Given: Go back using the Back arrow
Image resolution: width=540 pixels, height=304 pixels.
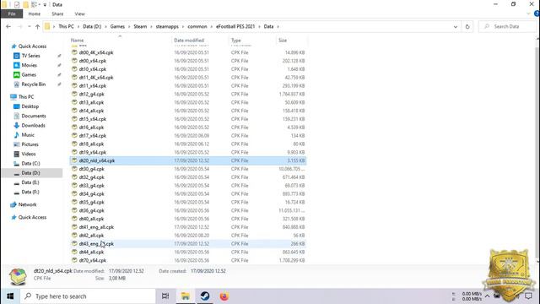Looking at the screenshot, I should (8, 26).
